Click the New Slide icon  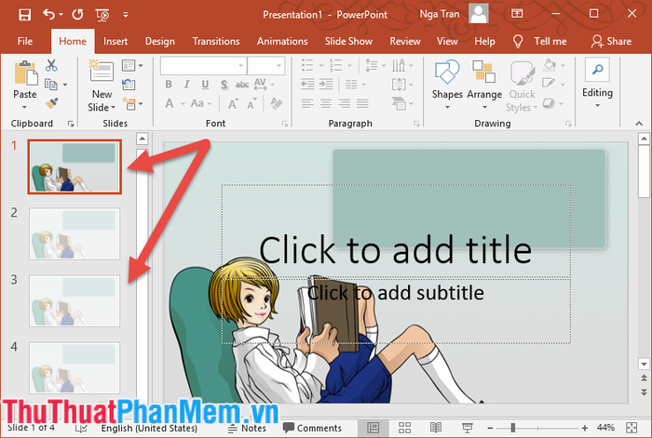[x=101, y=71]
